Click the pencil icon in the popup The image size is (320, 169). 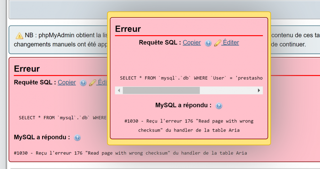click(218, 43)
